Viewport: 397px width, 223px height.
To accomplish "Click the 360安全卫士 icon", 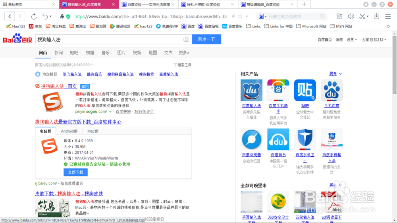I will (x=278, y=202).
